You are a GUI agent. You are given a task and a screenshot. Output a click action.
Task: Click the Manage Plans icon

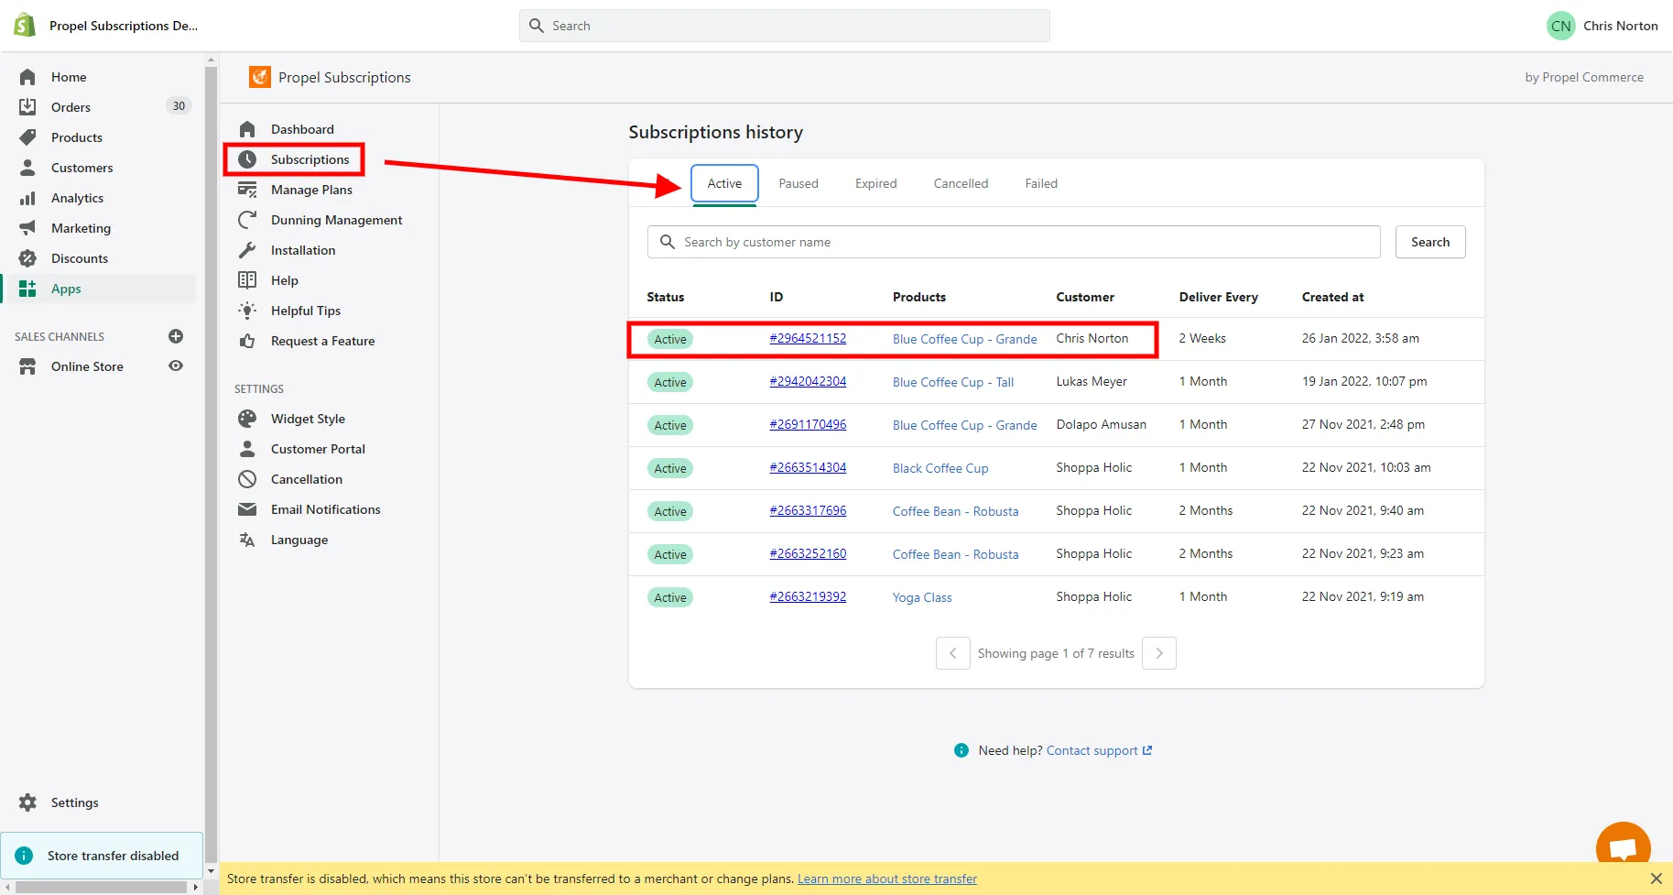pos(247,190)
